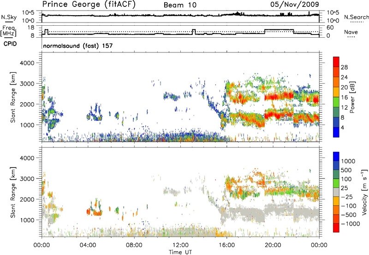This screenshot has height=255, width=369.
Task: Click the velocity panel 'Slant Range [km]' label
Action: (13, 192)
